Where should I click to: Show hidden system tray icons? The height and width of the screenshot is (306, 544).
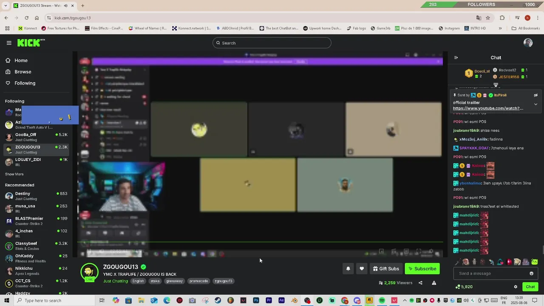(405, 300)
